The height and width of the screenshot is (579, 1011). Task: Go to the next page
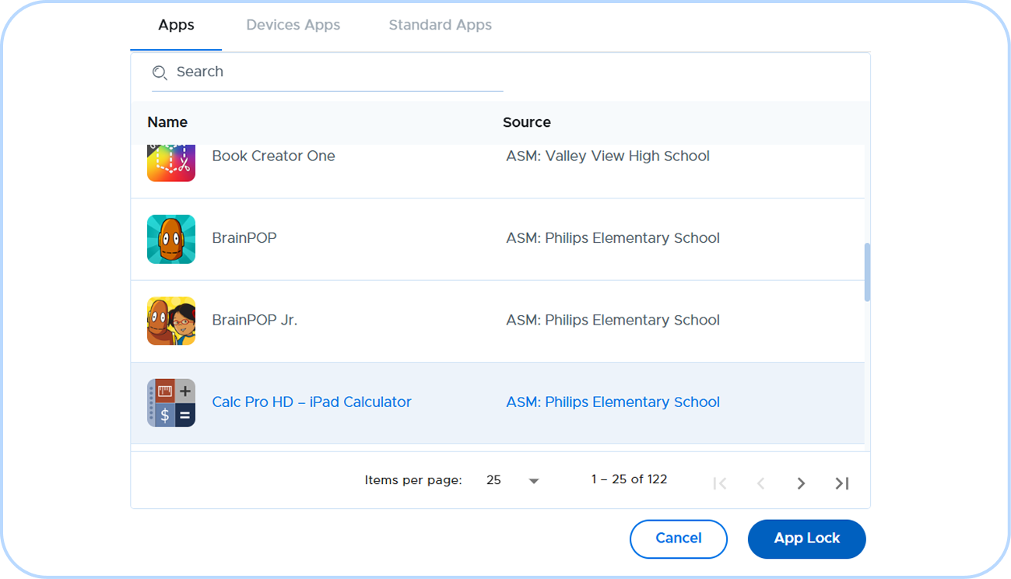point(801,483)
